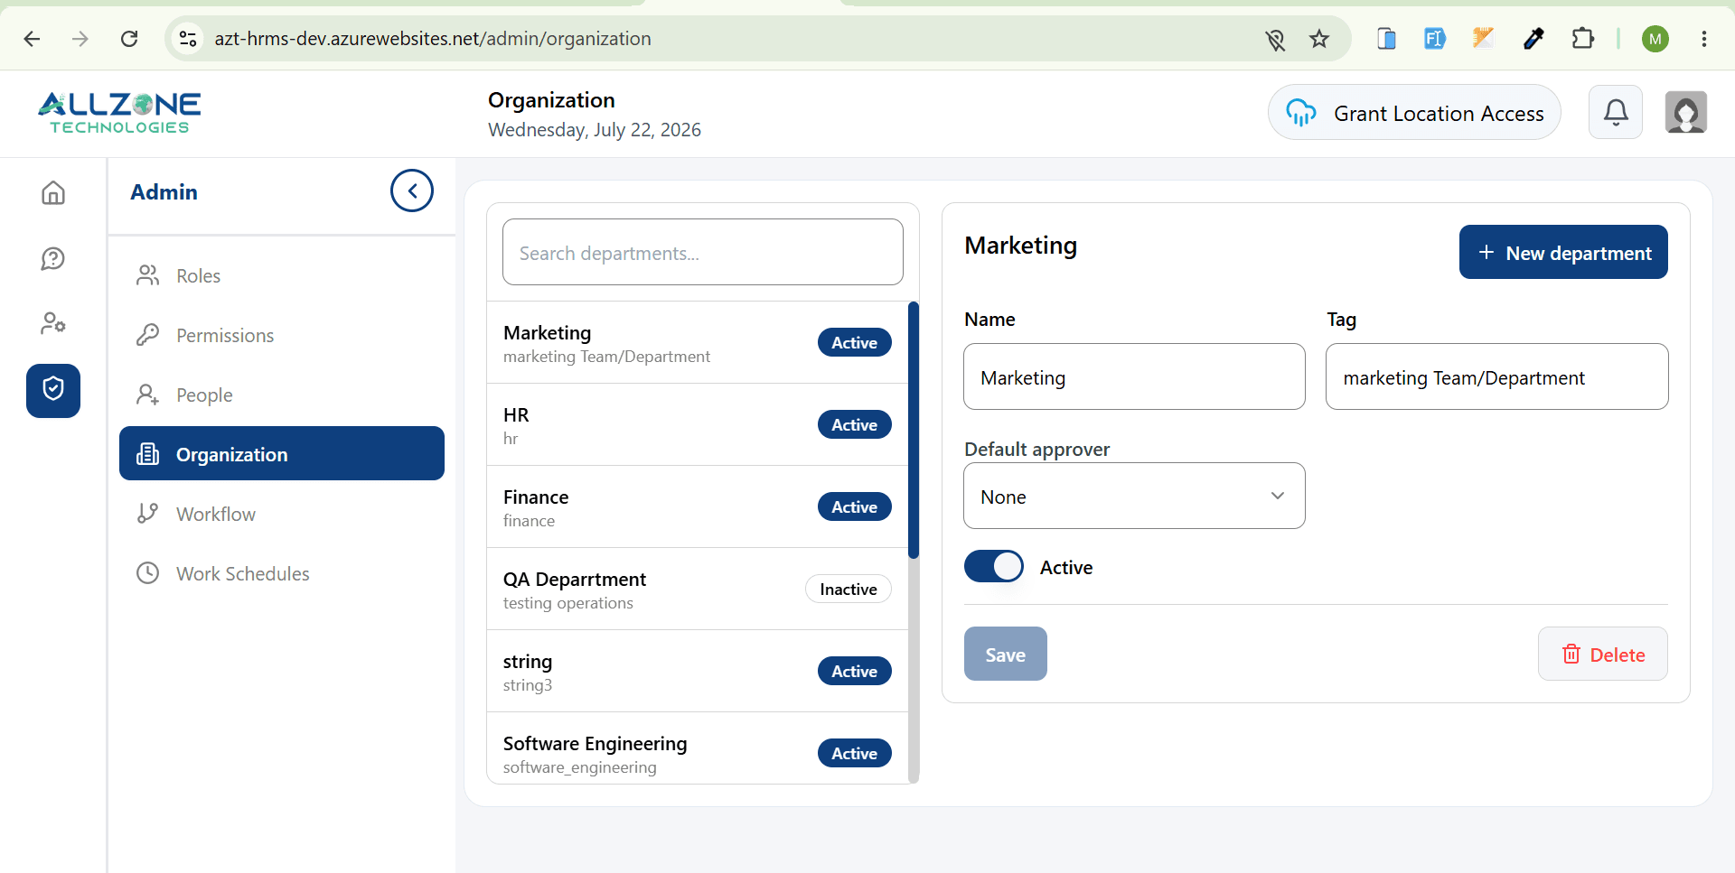
Task: Click the AllZone Technologies logo
Action: coord(119,113)
